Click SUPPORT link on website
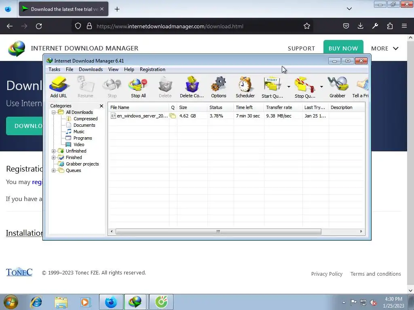Image resolution: width=414 pixels, height=310 pixels. coord(301,48)
